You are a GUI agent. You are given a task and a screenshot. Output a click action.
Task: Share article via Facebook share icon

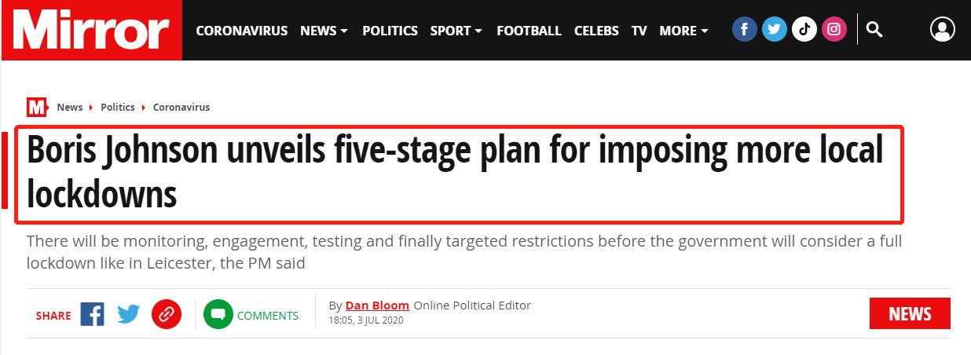click(x=92, y=315)
